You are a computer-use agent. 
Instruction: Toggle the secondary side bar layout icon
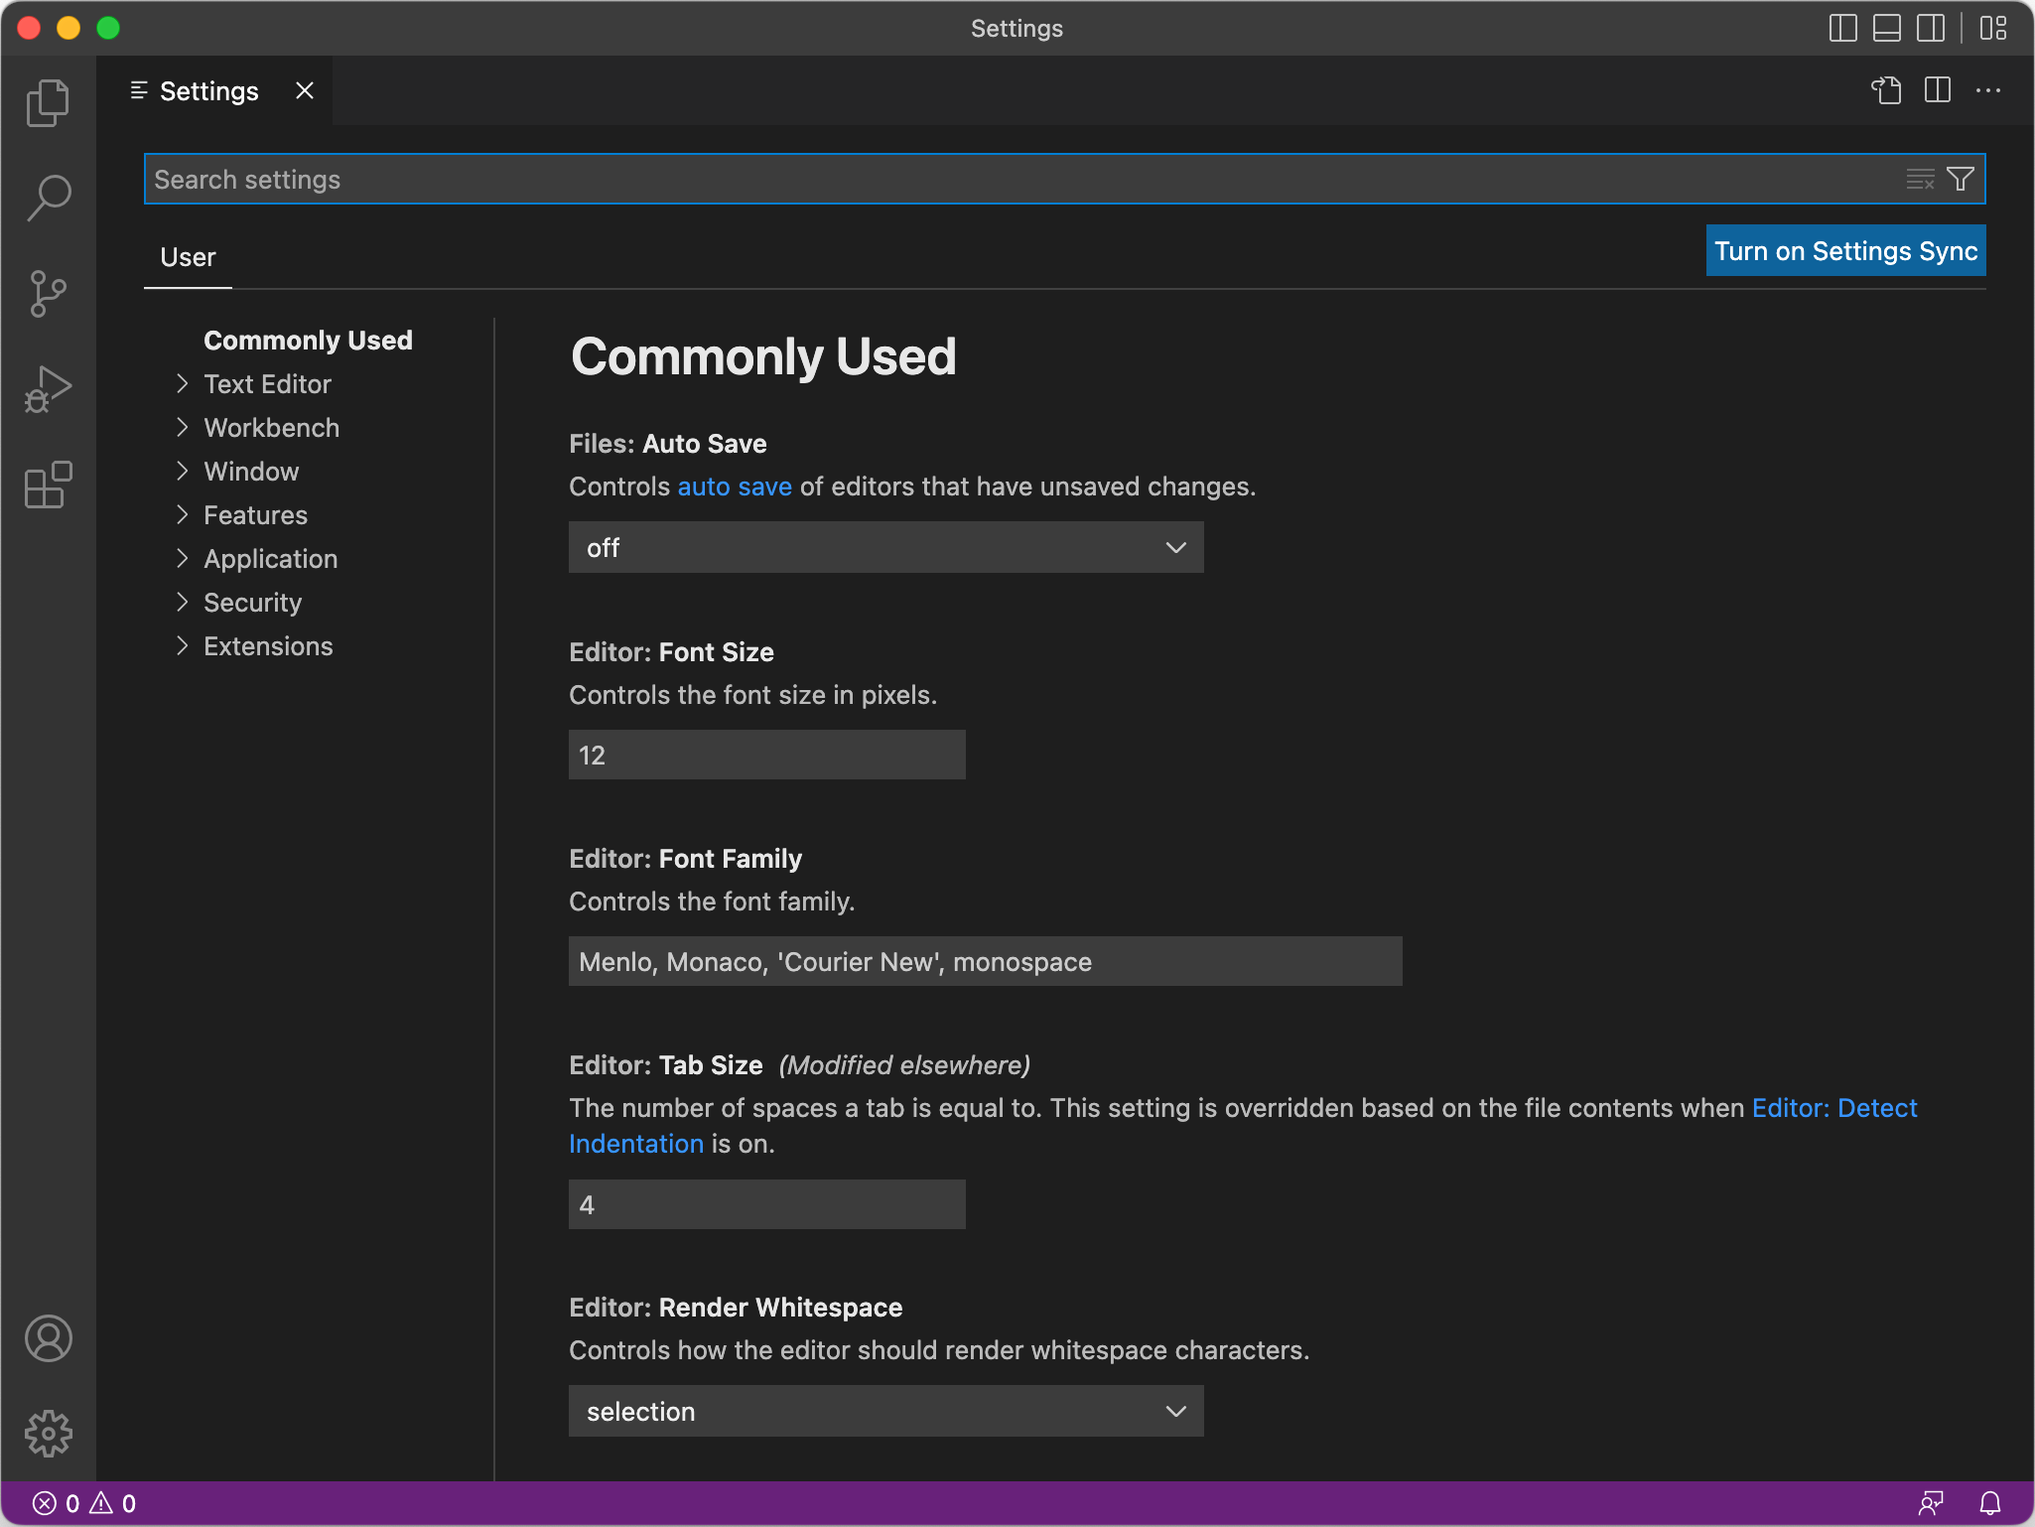[1931, 28]
